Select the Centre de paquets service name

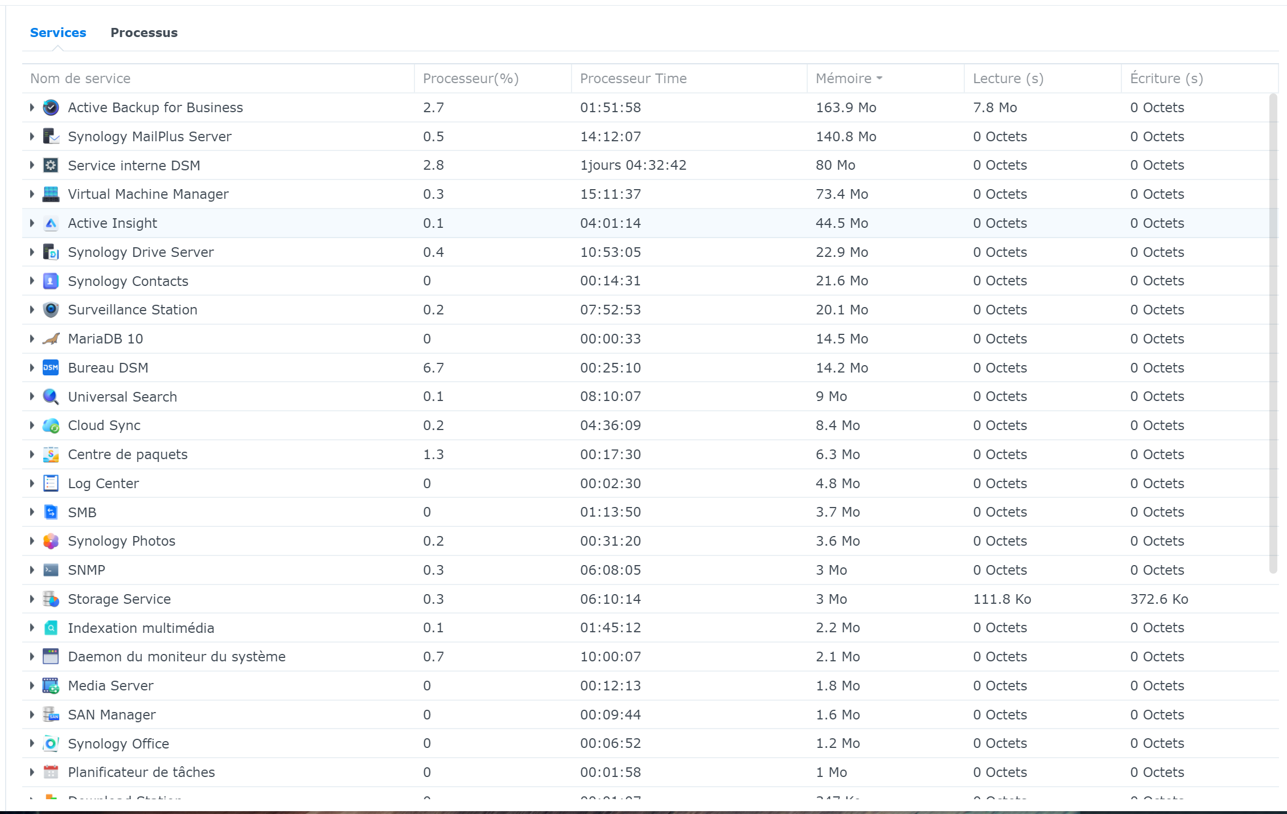tap(128, 455)
